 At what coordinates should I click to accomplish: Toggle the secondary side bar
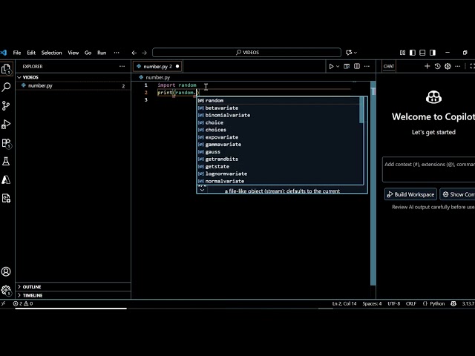(433, 53)
